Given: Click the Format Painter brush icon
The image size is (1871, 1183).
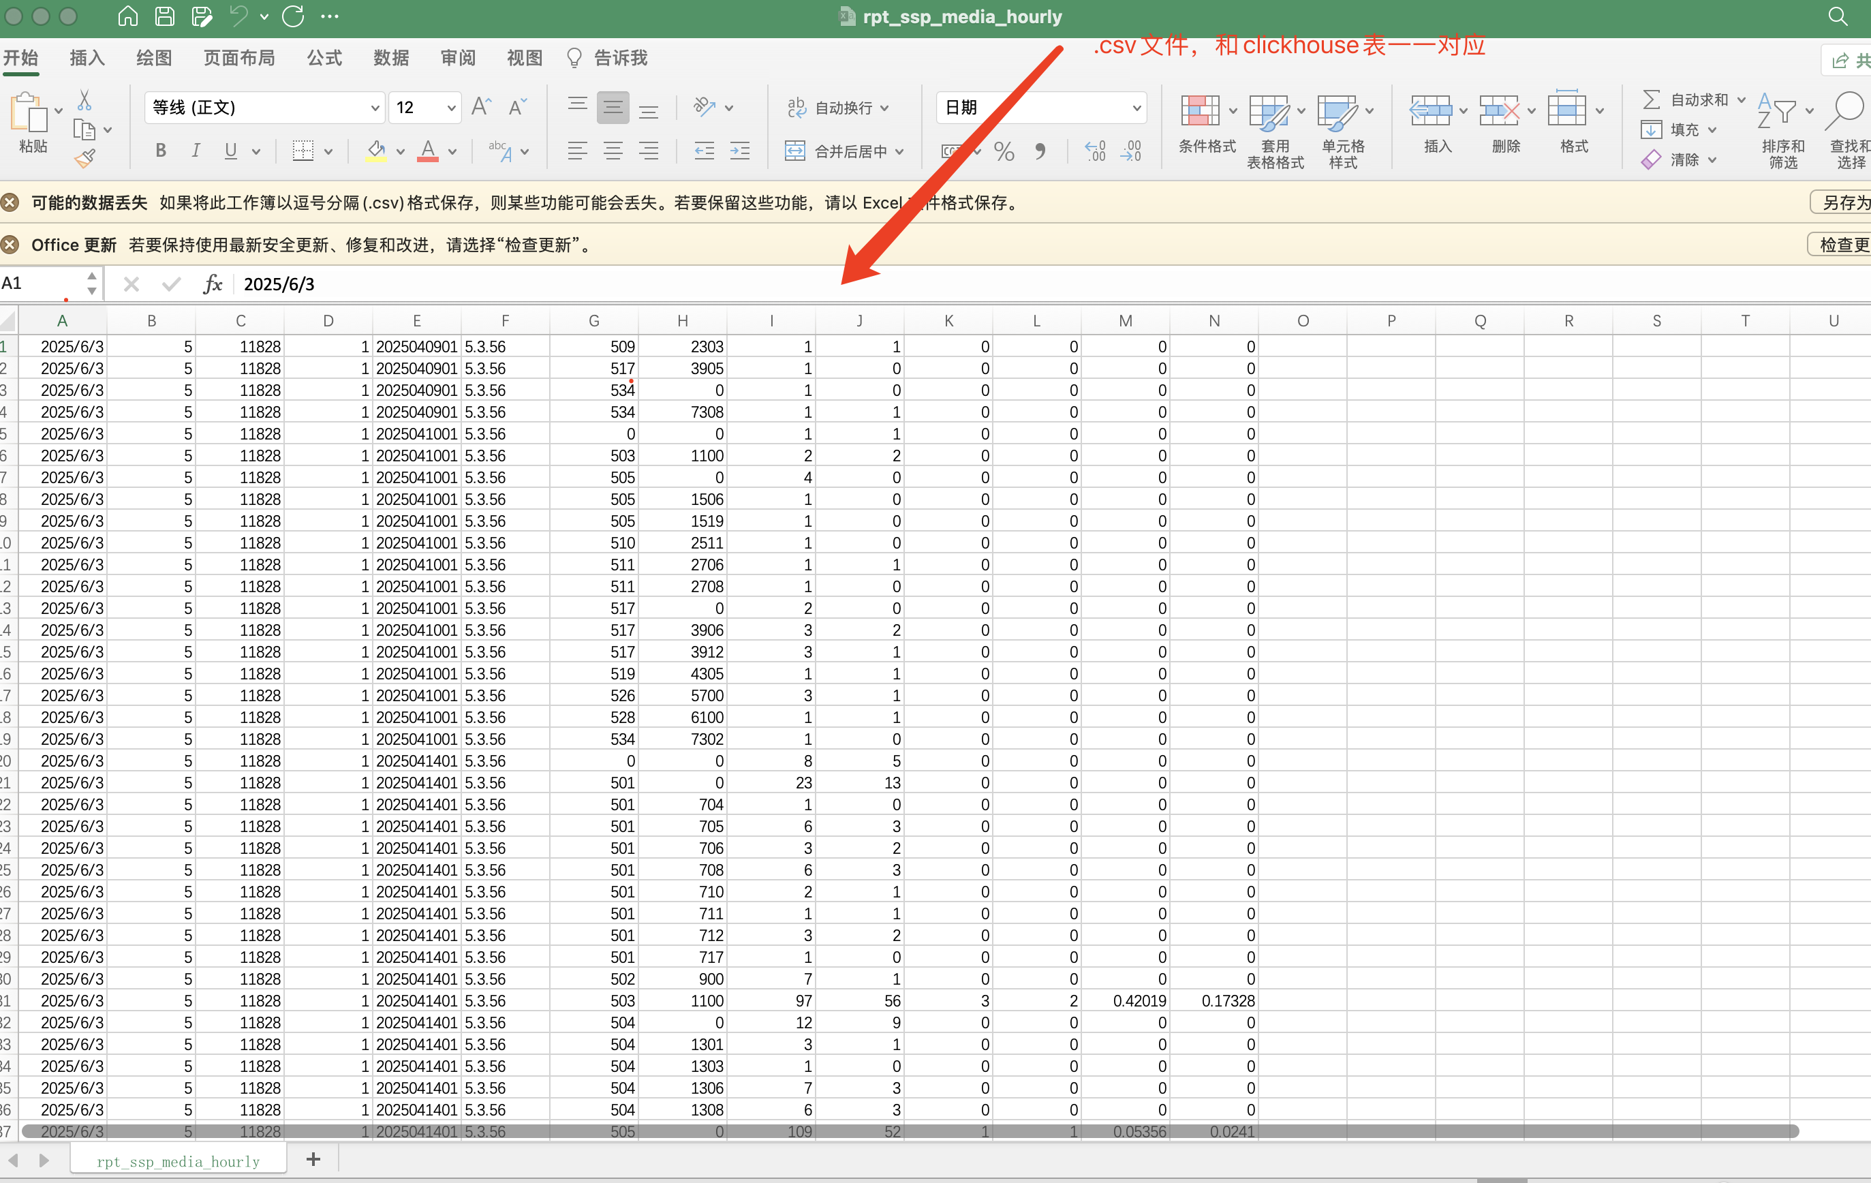Looking at the screenshot, I should (84, 159).
